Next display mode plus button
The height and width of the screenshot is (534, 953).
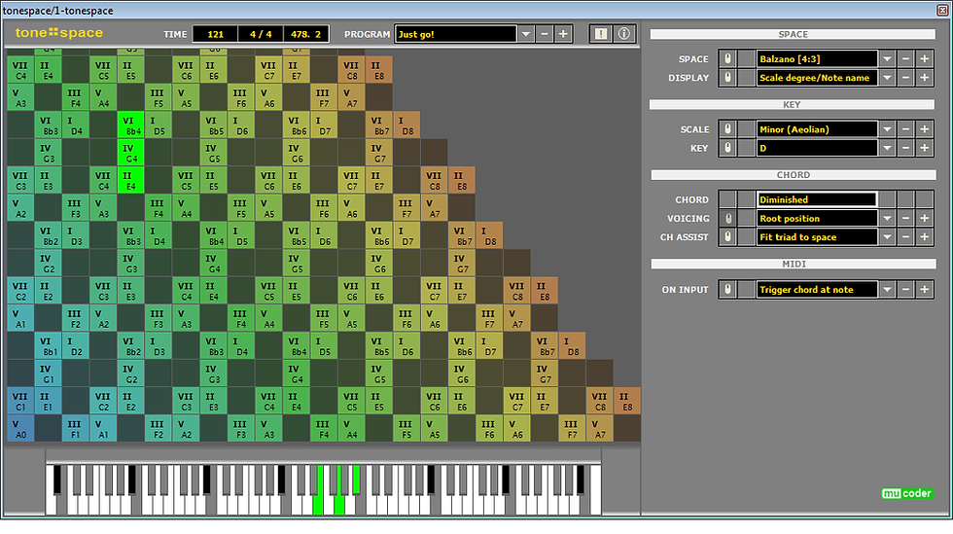[925, 78]
